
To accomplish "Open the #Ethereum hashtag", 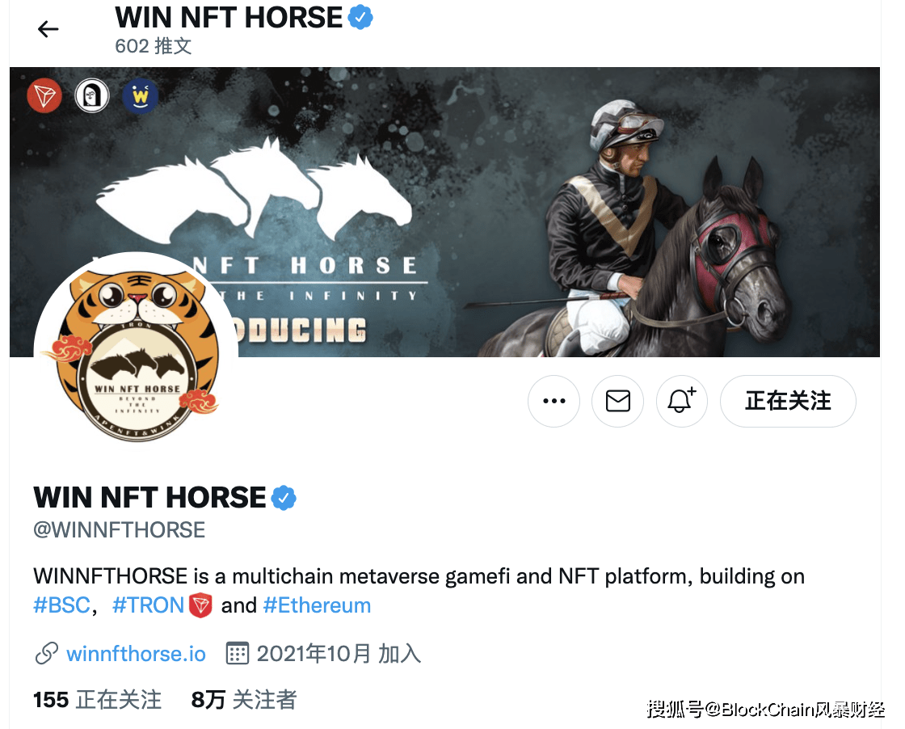I will click(x=317, y=605).
